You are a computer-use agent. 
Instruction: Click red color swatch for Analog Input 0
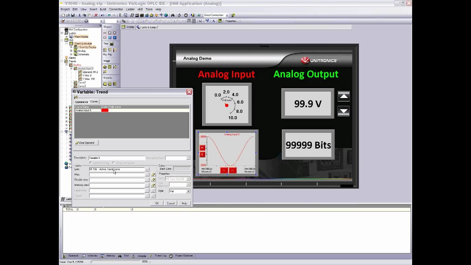click(x=105, y=110)
